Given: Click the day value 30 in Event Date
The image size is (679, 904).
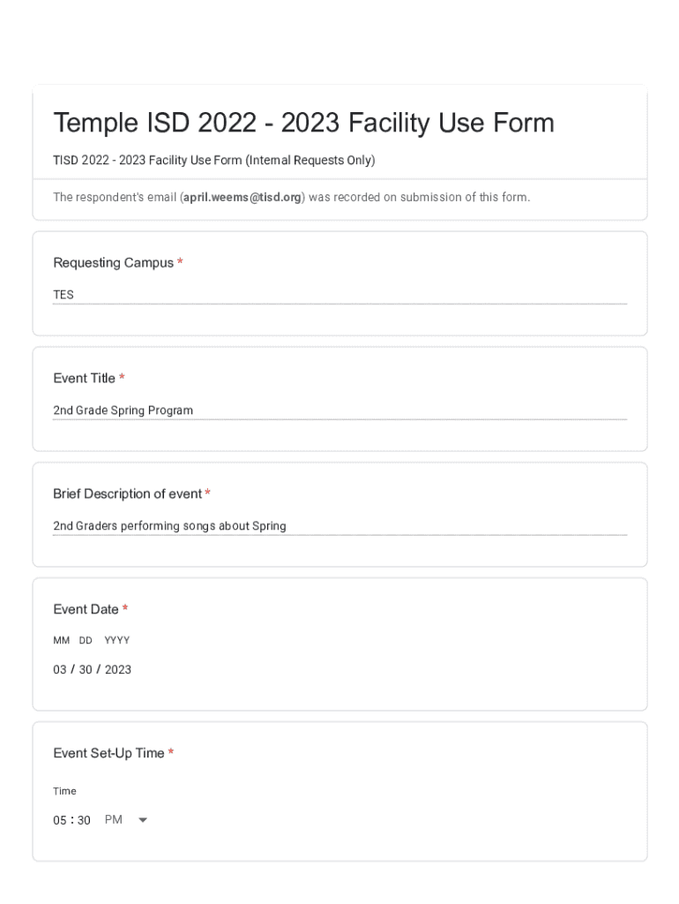Looking at the screenshot, I should pos(86,670).
